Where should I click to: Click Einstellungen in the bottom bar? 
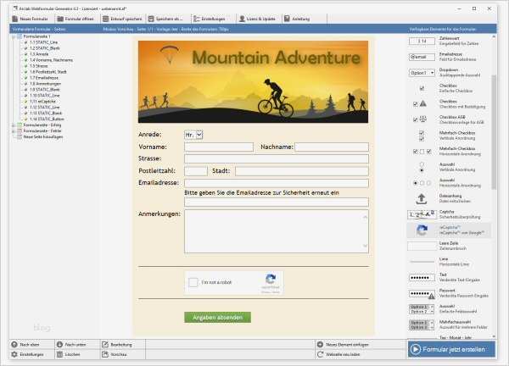(28, 355)
